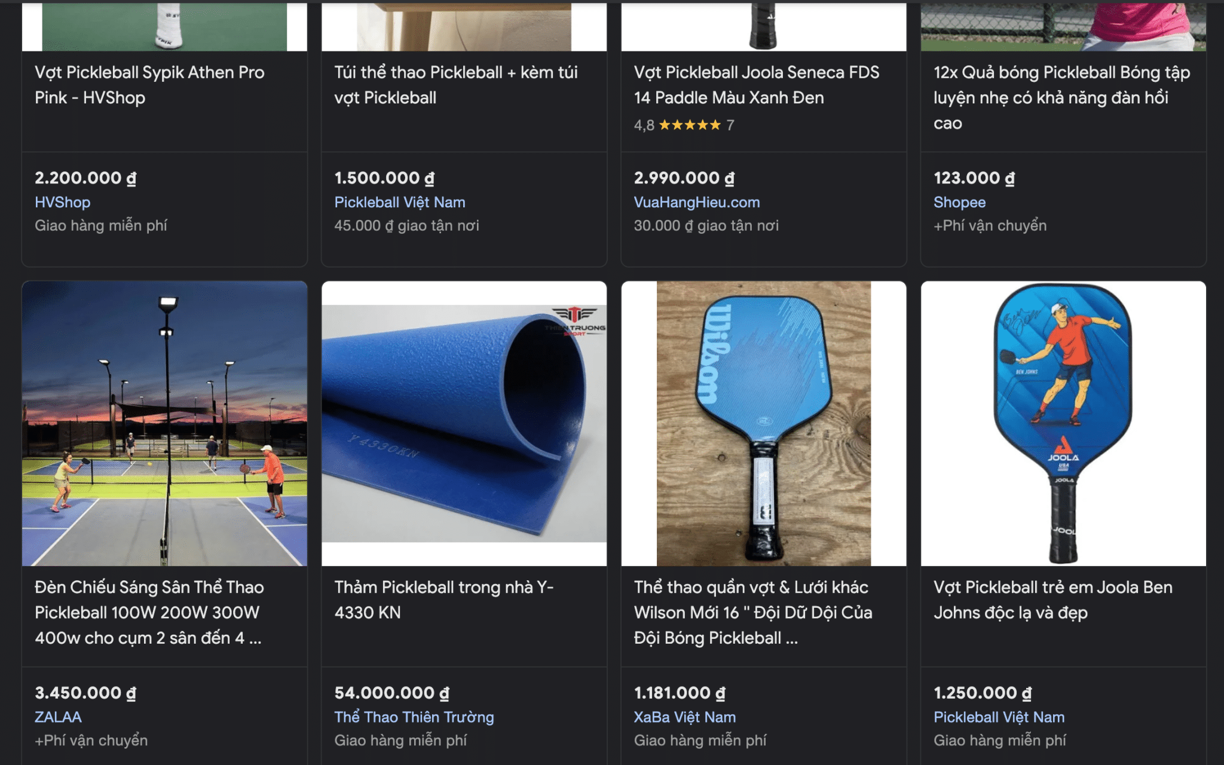Click Thể Thao Thiên Trường seller link
The height and width of the screenshot is (765, 1224).
point(414,717)
